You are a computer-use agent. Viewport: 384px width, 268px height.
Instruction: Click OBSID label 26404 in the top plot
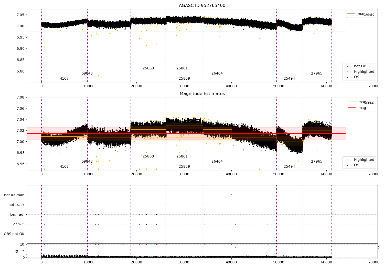tap(217, 74)
